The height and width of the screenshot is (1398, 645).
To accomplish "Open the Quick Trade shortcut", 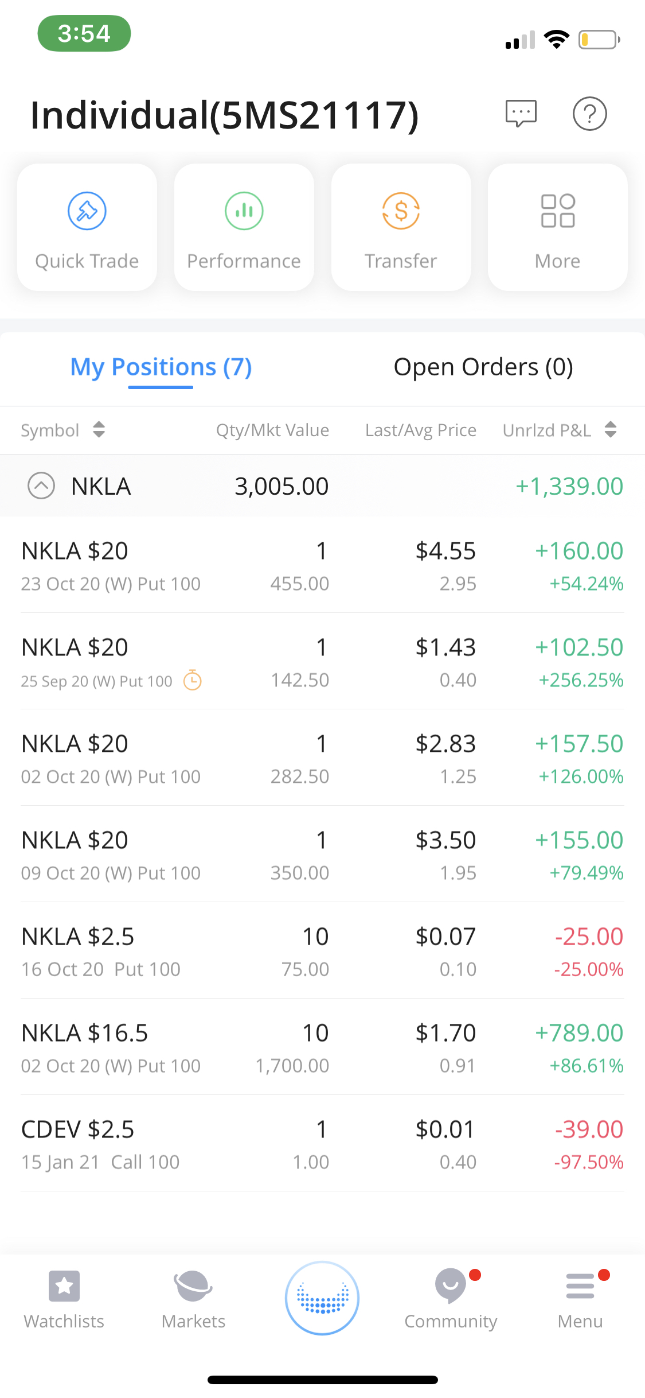I will click(87, 227).
